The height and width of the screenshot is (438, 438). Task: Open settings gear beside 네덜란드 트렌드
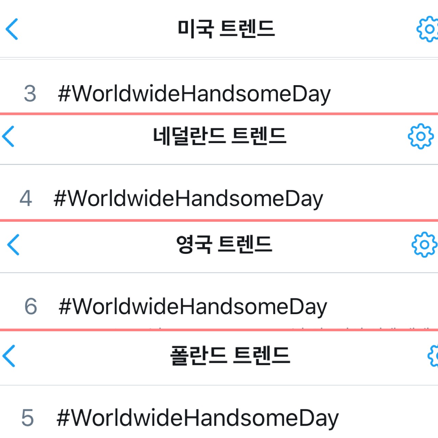click(421, 136)
